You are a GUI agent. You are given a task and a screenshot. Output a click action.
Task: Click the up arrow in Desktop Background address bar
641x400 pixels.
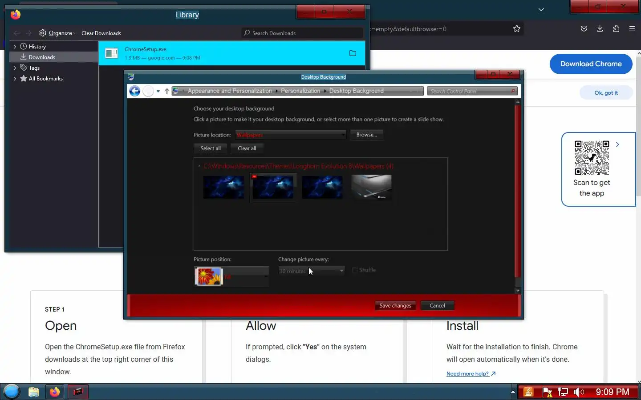167,91
